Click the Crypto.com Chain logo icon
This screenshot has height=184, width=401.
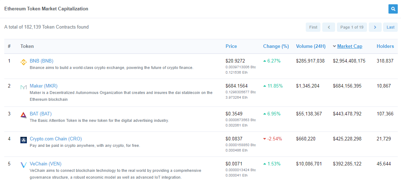point(24,140)
